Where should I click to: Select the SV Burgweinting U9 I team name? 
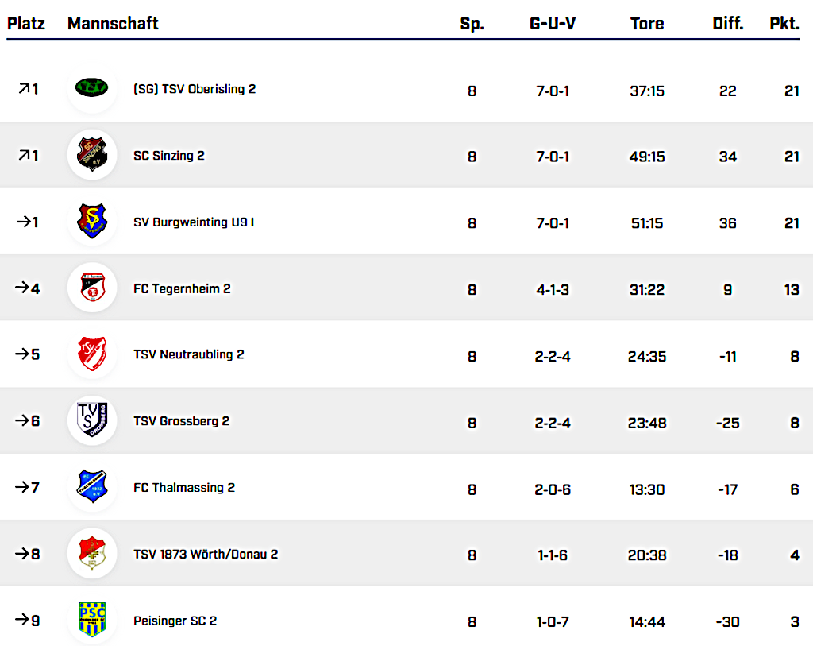click(x=194, y=222)
